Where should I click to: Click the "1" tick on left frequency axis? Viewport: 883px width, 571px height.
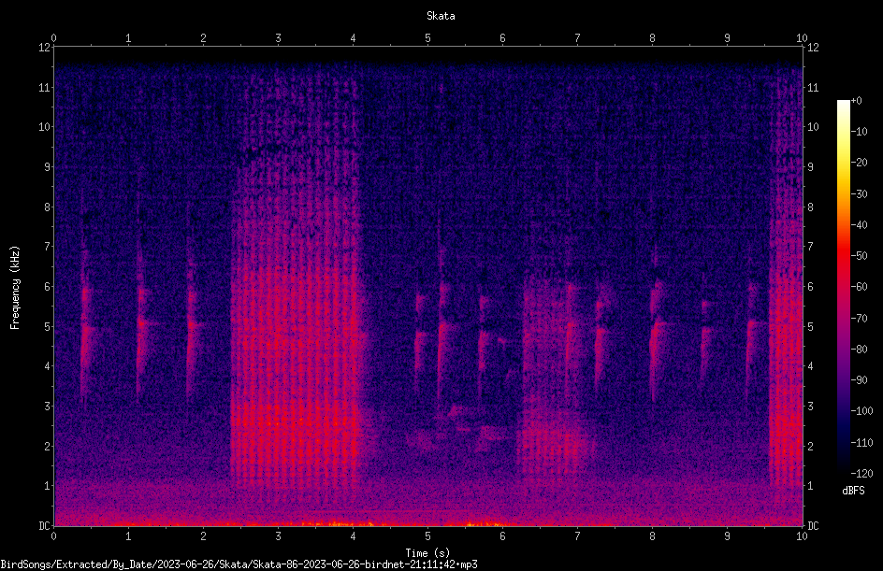tap(47, 486)
